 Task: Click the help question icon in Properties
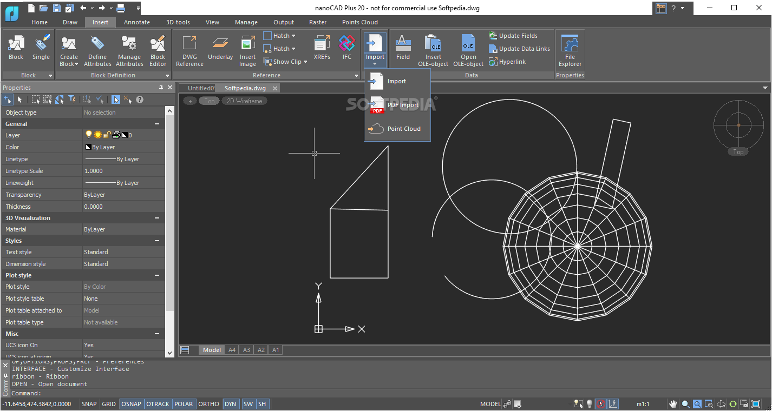point(140,100)
